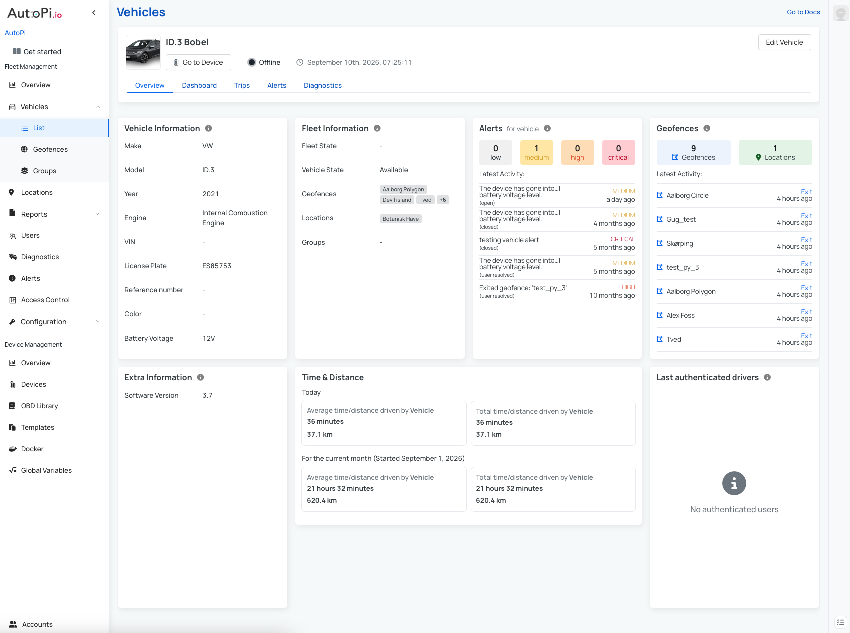
Task: Click the Vehicle Information info icon
Action: click(x=209, y=128)
